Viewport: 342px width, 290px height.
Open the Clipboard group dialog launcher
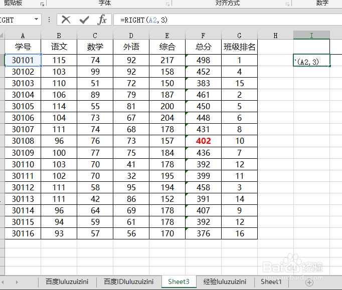pos(42,4)
